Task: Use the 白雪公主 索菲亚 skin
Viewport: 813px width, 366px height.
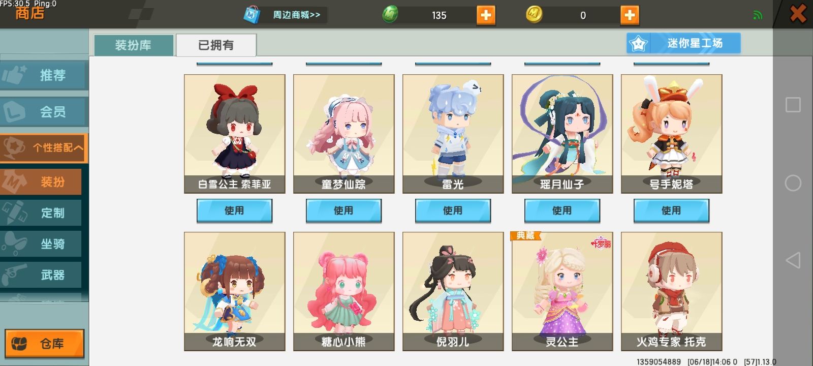Action: click(x=234, y=210)
